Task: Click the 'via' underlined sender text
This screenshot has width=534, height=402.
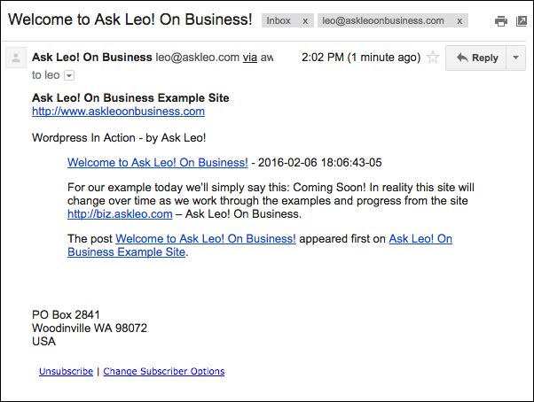Action: point(249,58)
